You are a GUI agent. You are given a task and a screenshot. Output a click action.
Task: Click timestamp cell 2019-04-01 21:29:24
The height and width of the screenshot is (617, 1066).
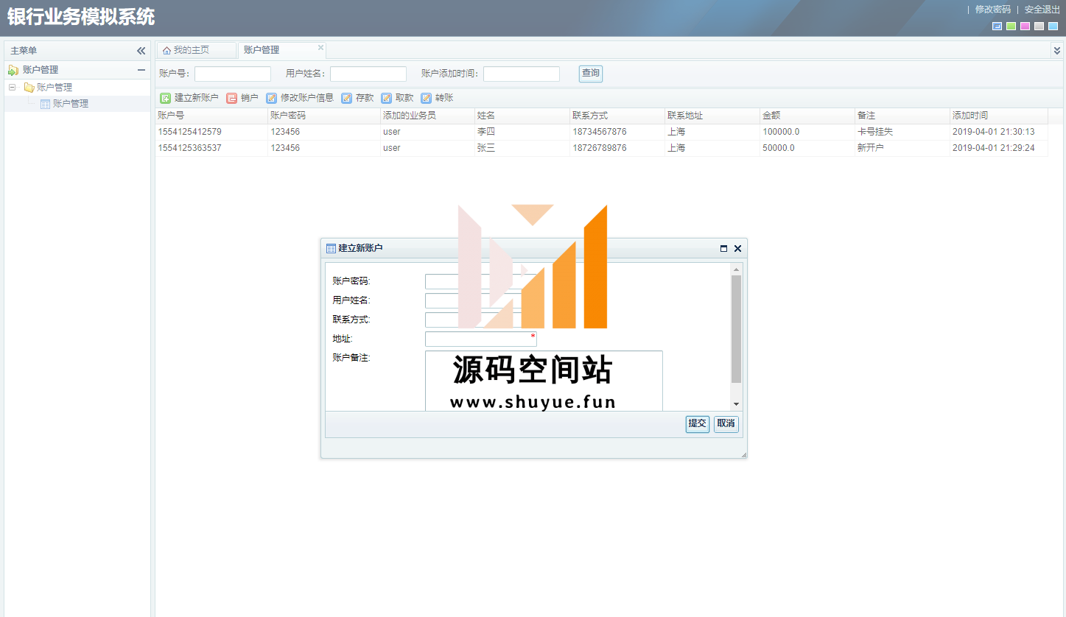pos(999,148)
